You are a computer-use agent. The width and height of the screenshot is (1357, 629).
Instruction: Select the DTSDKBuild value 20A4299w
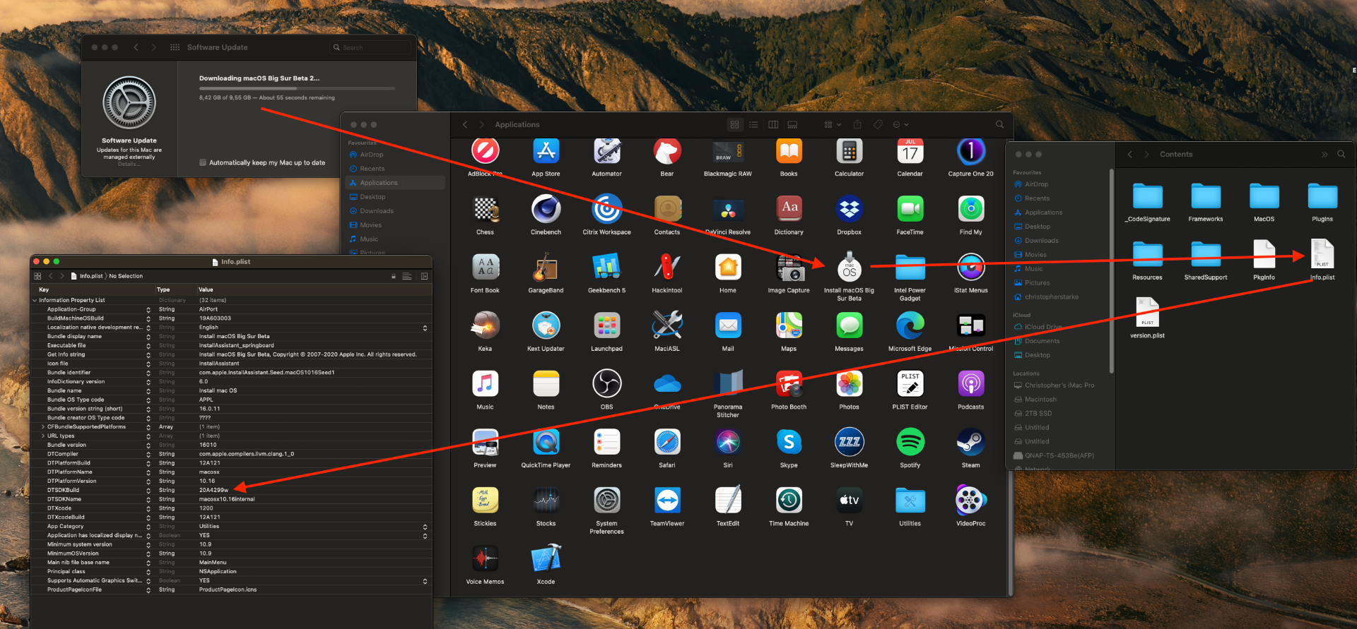click(x=213, y=490)
